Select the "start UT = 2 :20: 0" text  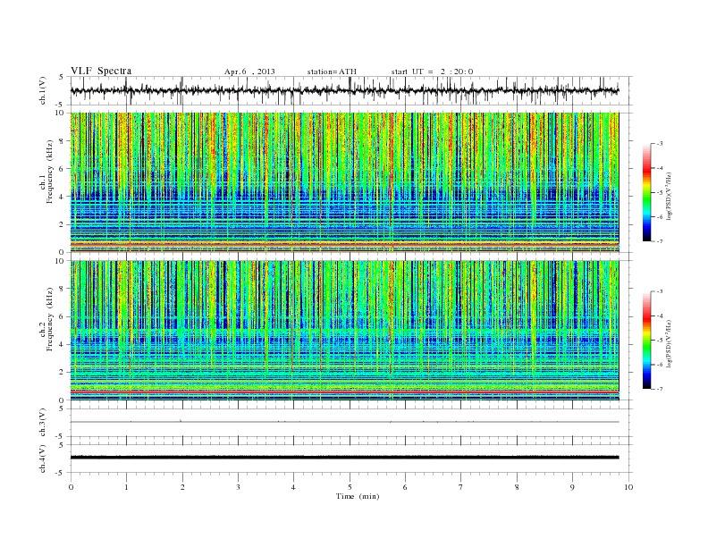432,72
